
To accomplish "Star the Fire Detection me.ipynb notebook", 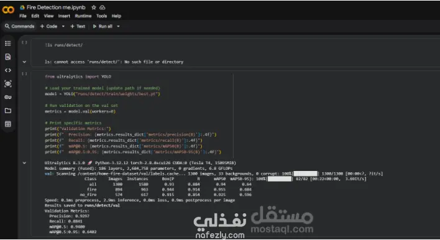I will (x=94, y=7).
